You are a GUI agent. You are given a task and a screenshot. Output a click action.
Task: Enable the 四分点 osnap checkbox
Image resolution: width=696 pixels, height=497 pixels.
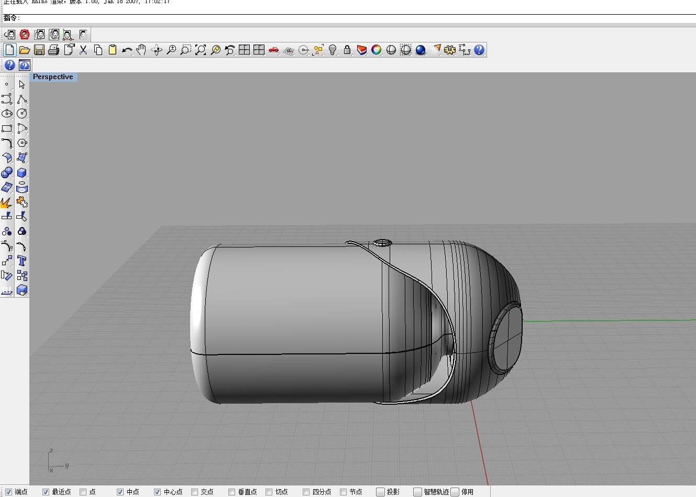[x=306, y=492]
